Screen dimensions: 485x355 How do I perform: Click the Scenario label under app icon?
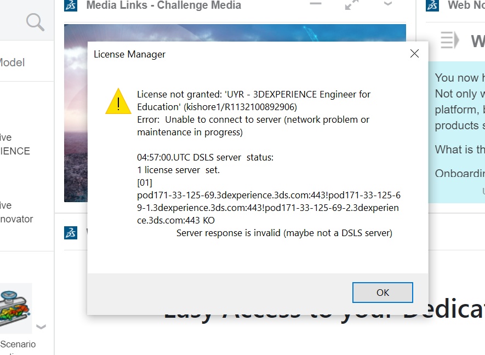(18, 344)
